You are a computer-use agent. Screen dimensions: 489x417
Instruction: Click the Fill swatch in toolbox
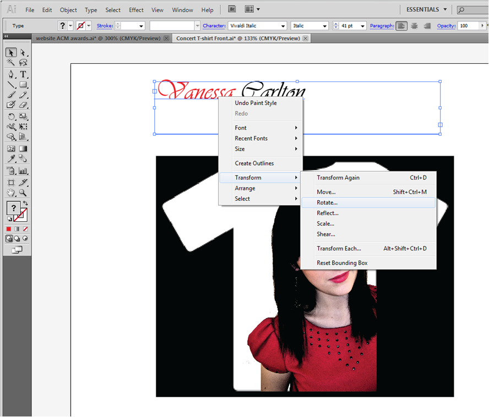pyautogui.click(x=13, y=208)
